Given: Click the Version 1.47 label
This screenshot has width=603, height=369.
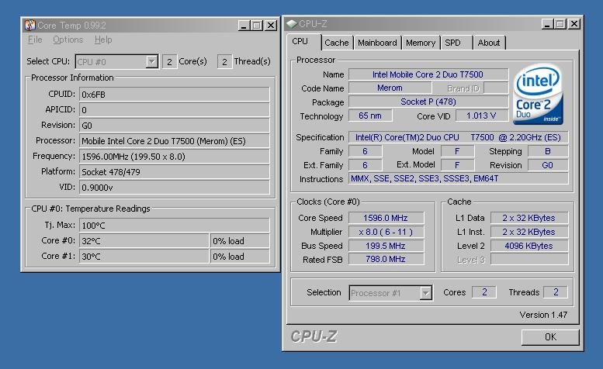Looking at the screenshot, I should (543, 315).
